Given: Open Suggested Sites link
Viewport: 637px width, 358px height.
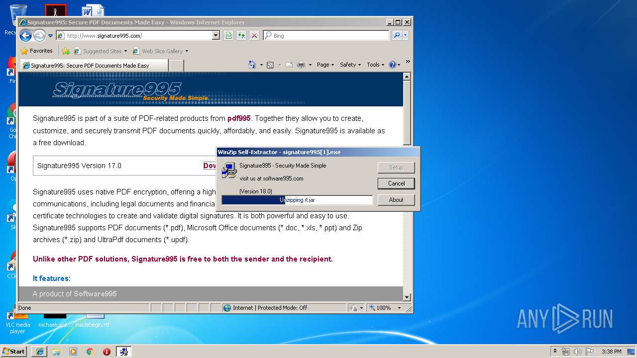Looking at the screenshot, I should coord(100,51).
